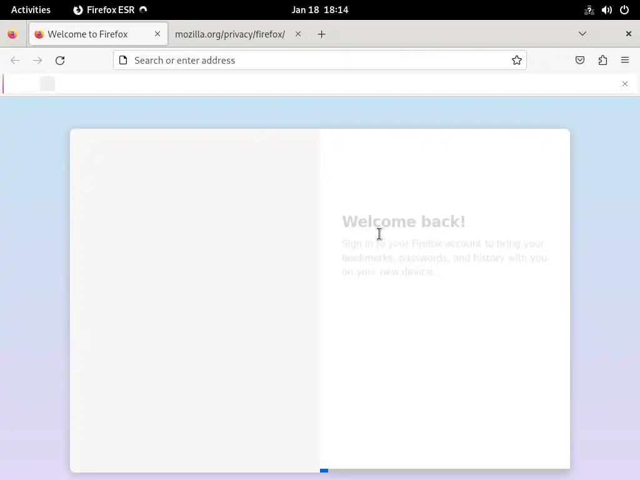
Task: Switch to mozilla.org/privacy/firefox/ tab
Action: 230,34
